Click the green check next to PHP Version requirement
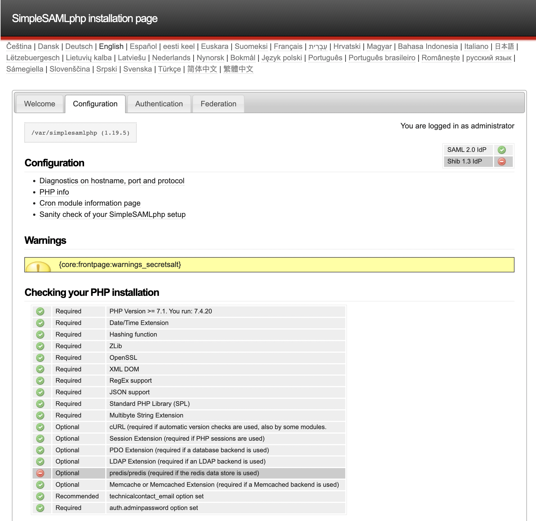This screenshot has width=536, height=521. pos(40,311)
